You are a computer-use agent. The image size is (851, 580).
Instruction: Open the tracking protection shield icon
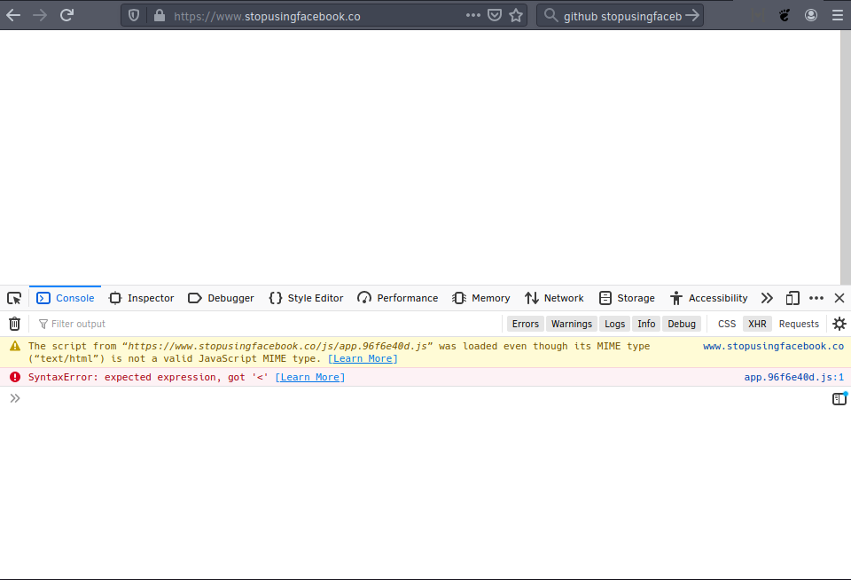(134, 16)
